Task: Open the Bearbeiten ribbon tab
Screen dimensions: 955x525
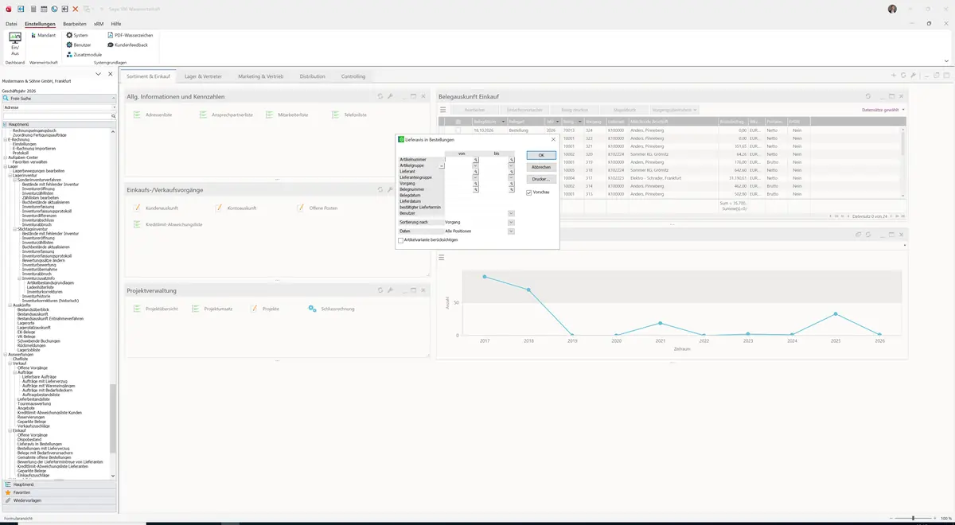Action: (75, 24)
